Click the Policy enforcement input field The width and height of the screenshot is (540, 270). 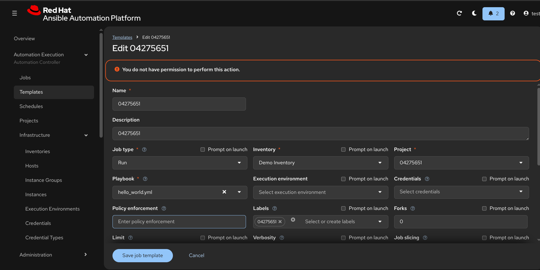coord(179,221)
